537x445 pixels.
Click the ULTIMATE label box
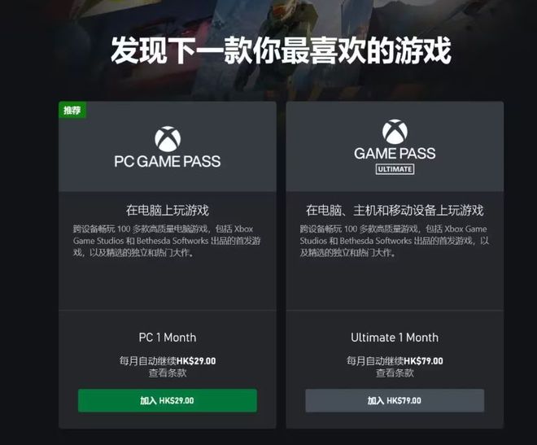pyautogui.click(x=395, y=169)
